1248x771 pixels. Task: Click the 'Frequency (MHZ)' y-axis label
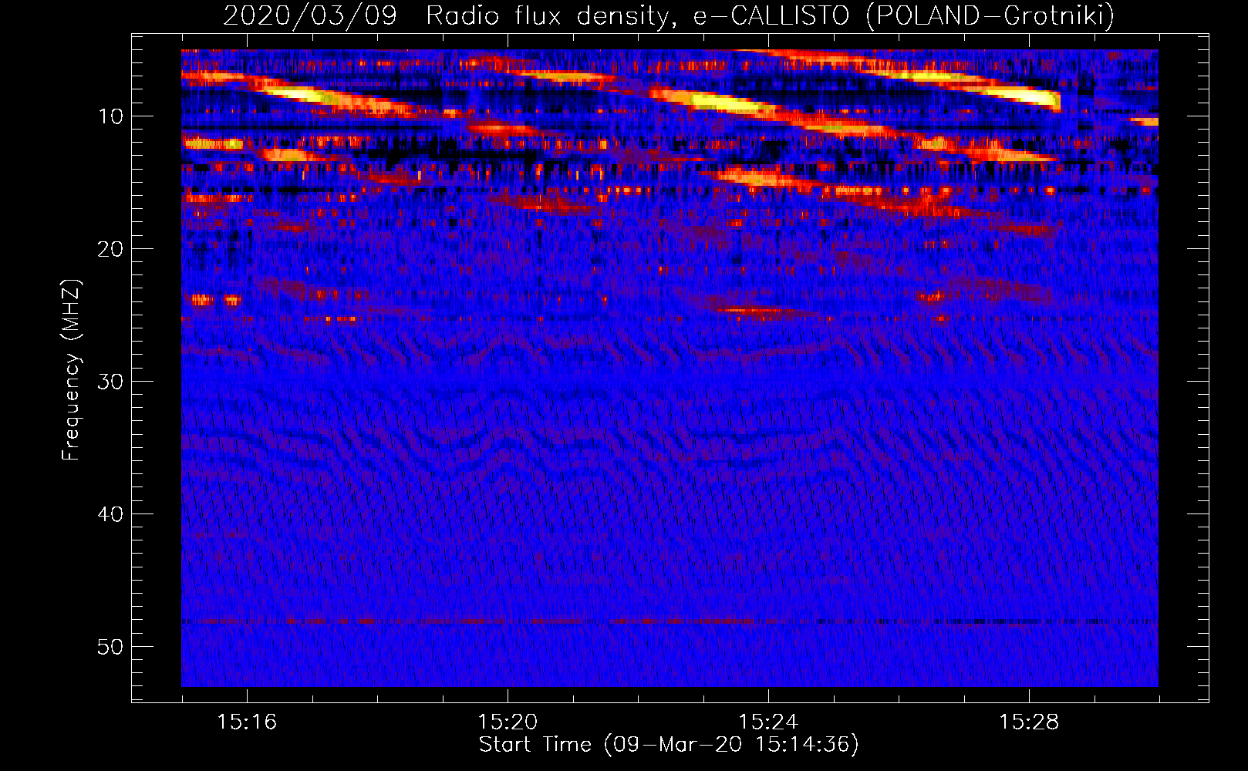point(71,370)
